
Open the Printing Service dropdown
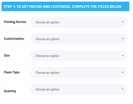pyautogui.click(x=79, y=22)
